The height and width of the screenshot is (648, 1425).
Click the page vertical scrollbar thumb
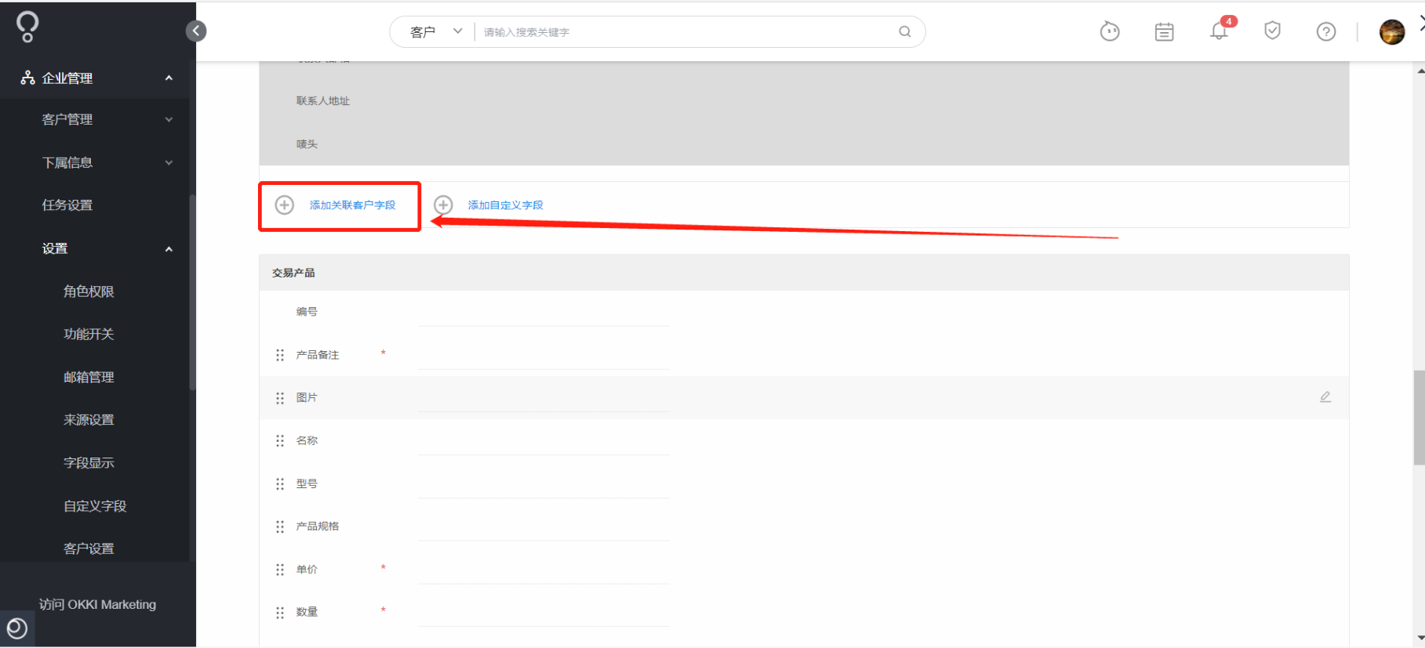[1419, 418]
